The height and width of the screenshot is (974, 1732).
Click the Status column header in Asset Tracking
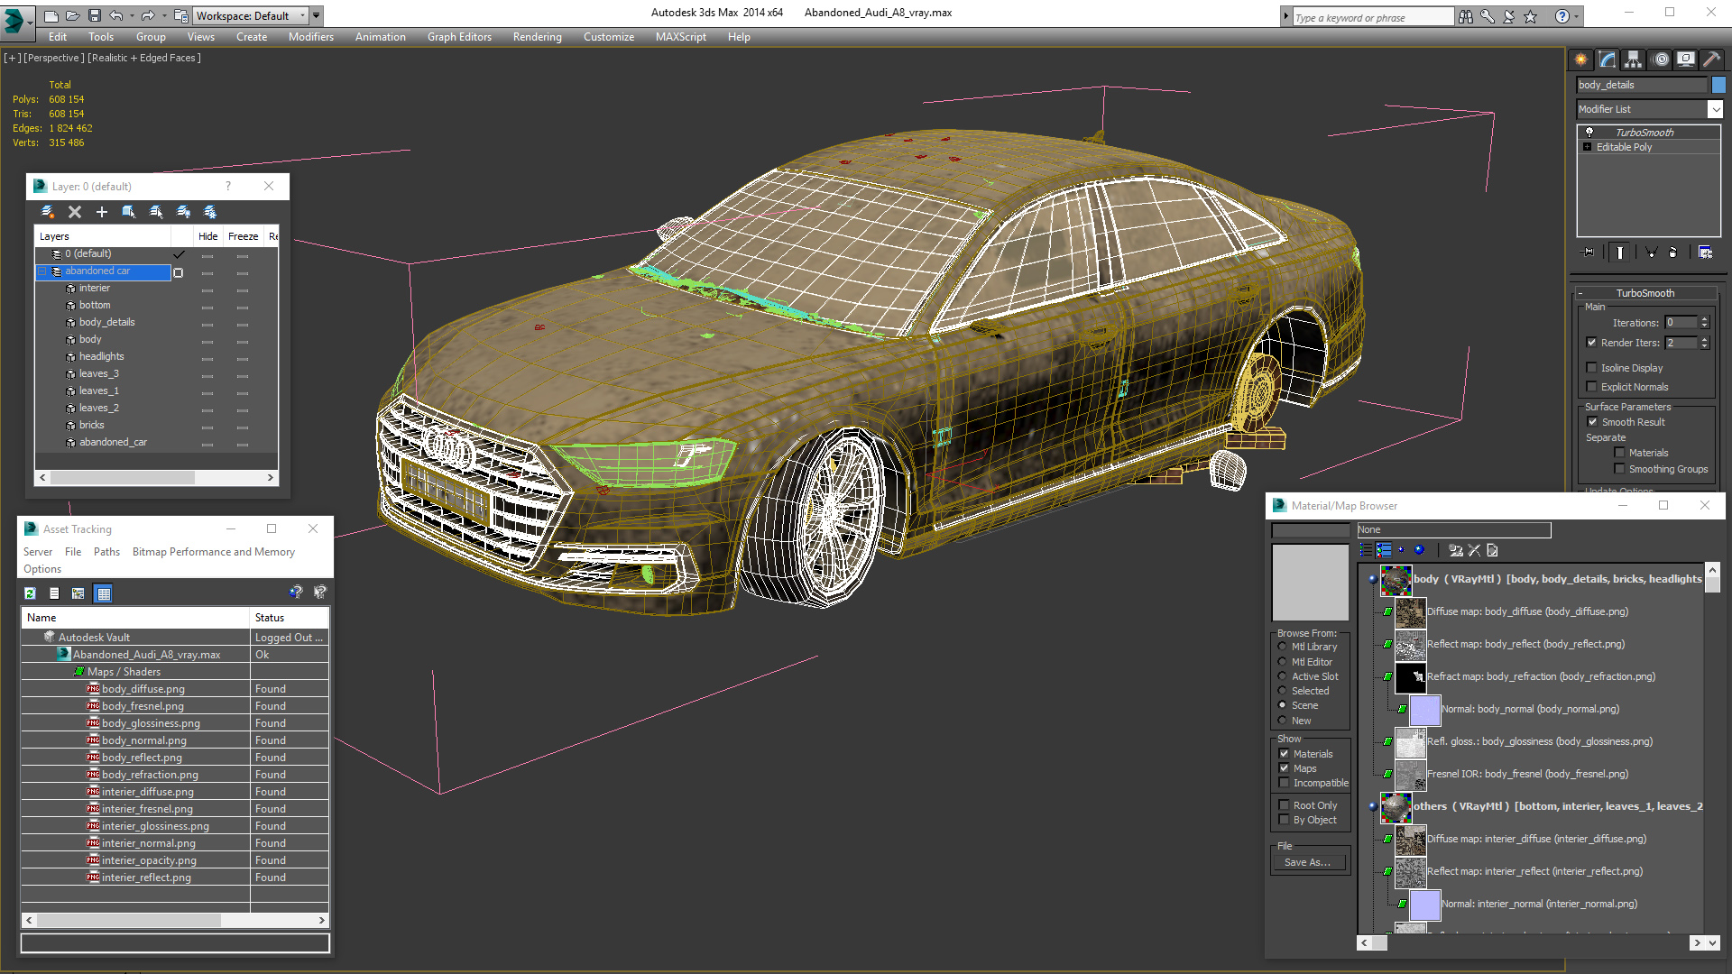289,618
